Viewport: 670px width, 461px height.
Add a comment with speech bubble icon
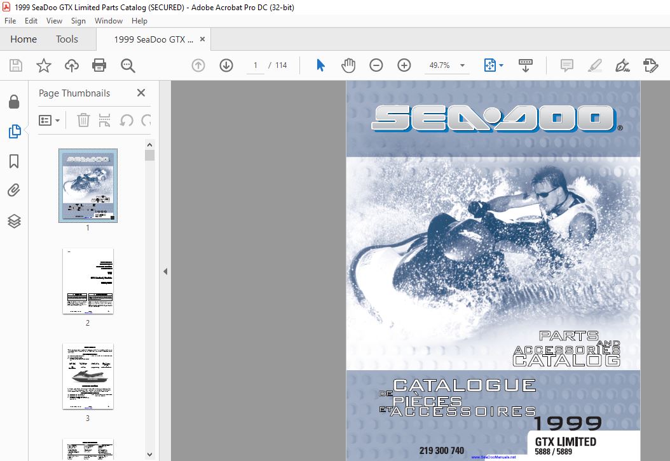pyautogui.click(x=566, y=65)
